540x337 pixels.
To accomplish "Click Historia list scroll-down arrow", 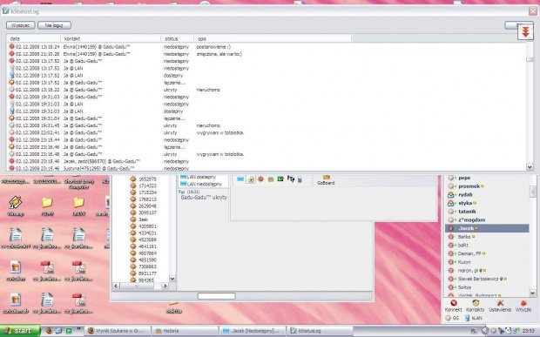I will 172,279.
